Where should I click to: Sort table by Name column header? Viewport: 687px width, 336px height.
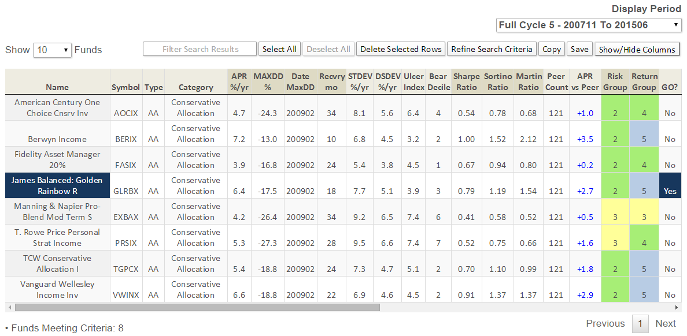(57, 87)
